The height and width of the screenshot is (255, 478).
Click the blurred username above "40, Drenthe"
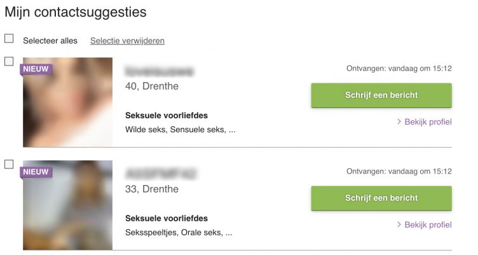tap(160, 70)
